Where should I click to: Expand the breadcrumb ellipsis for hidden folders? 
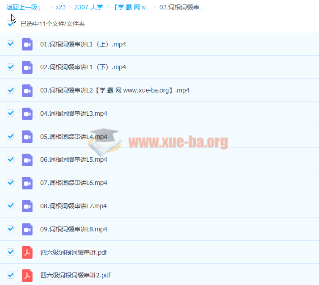[x=44, y=7]
